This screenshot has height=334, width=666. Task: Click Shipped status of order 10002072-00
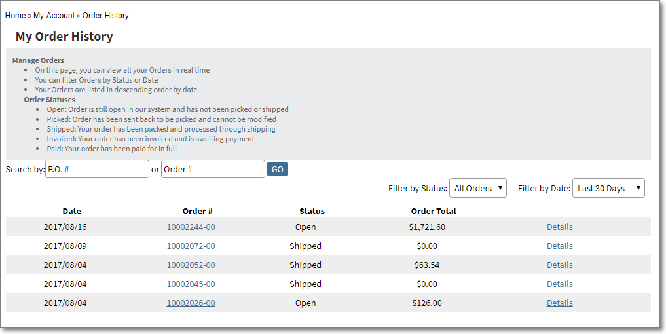tap(305, 246)
